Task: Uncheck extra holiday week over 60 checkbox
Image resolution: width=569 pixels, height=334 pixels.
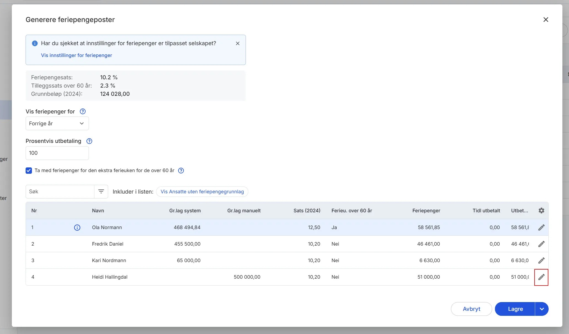Action: pos(29,170)
